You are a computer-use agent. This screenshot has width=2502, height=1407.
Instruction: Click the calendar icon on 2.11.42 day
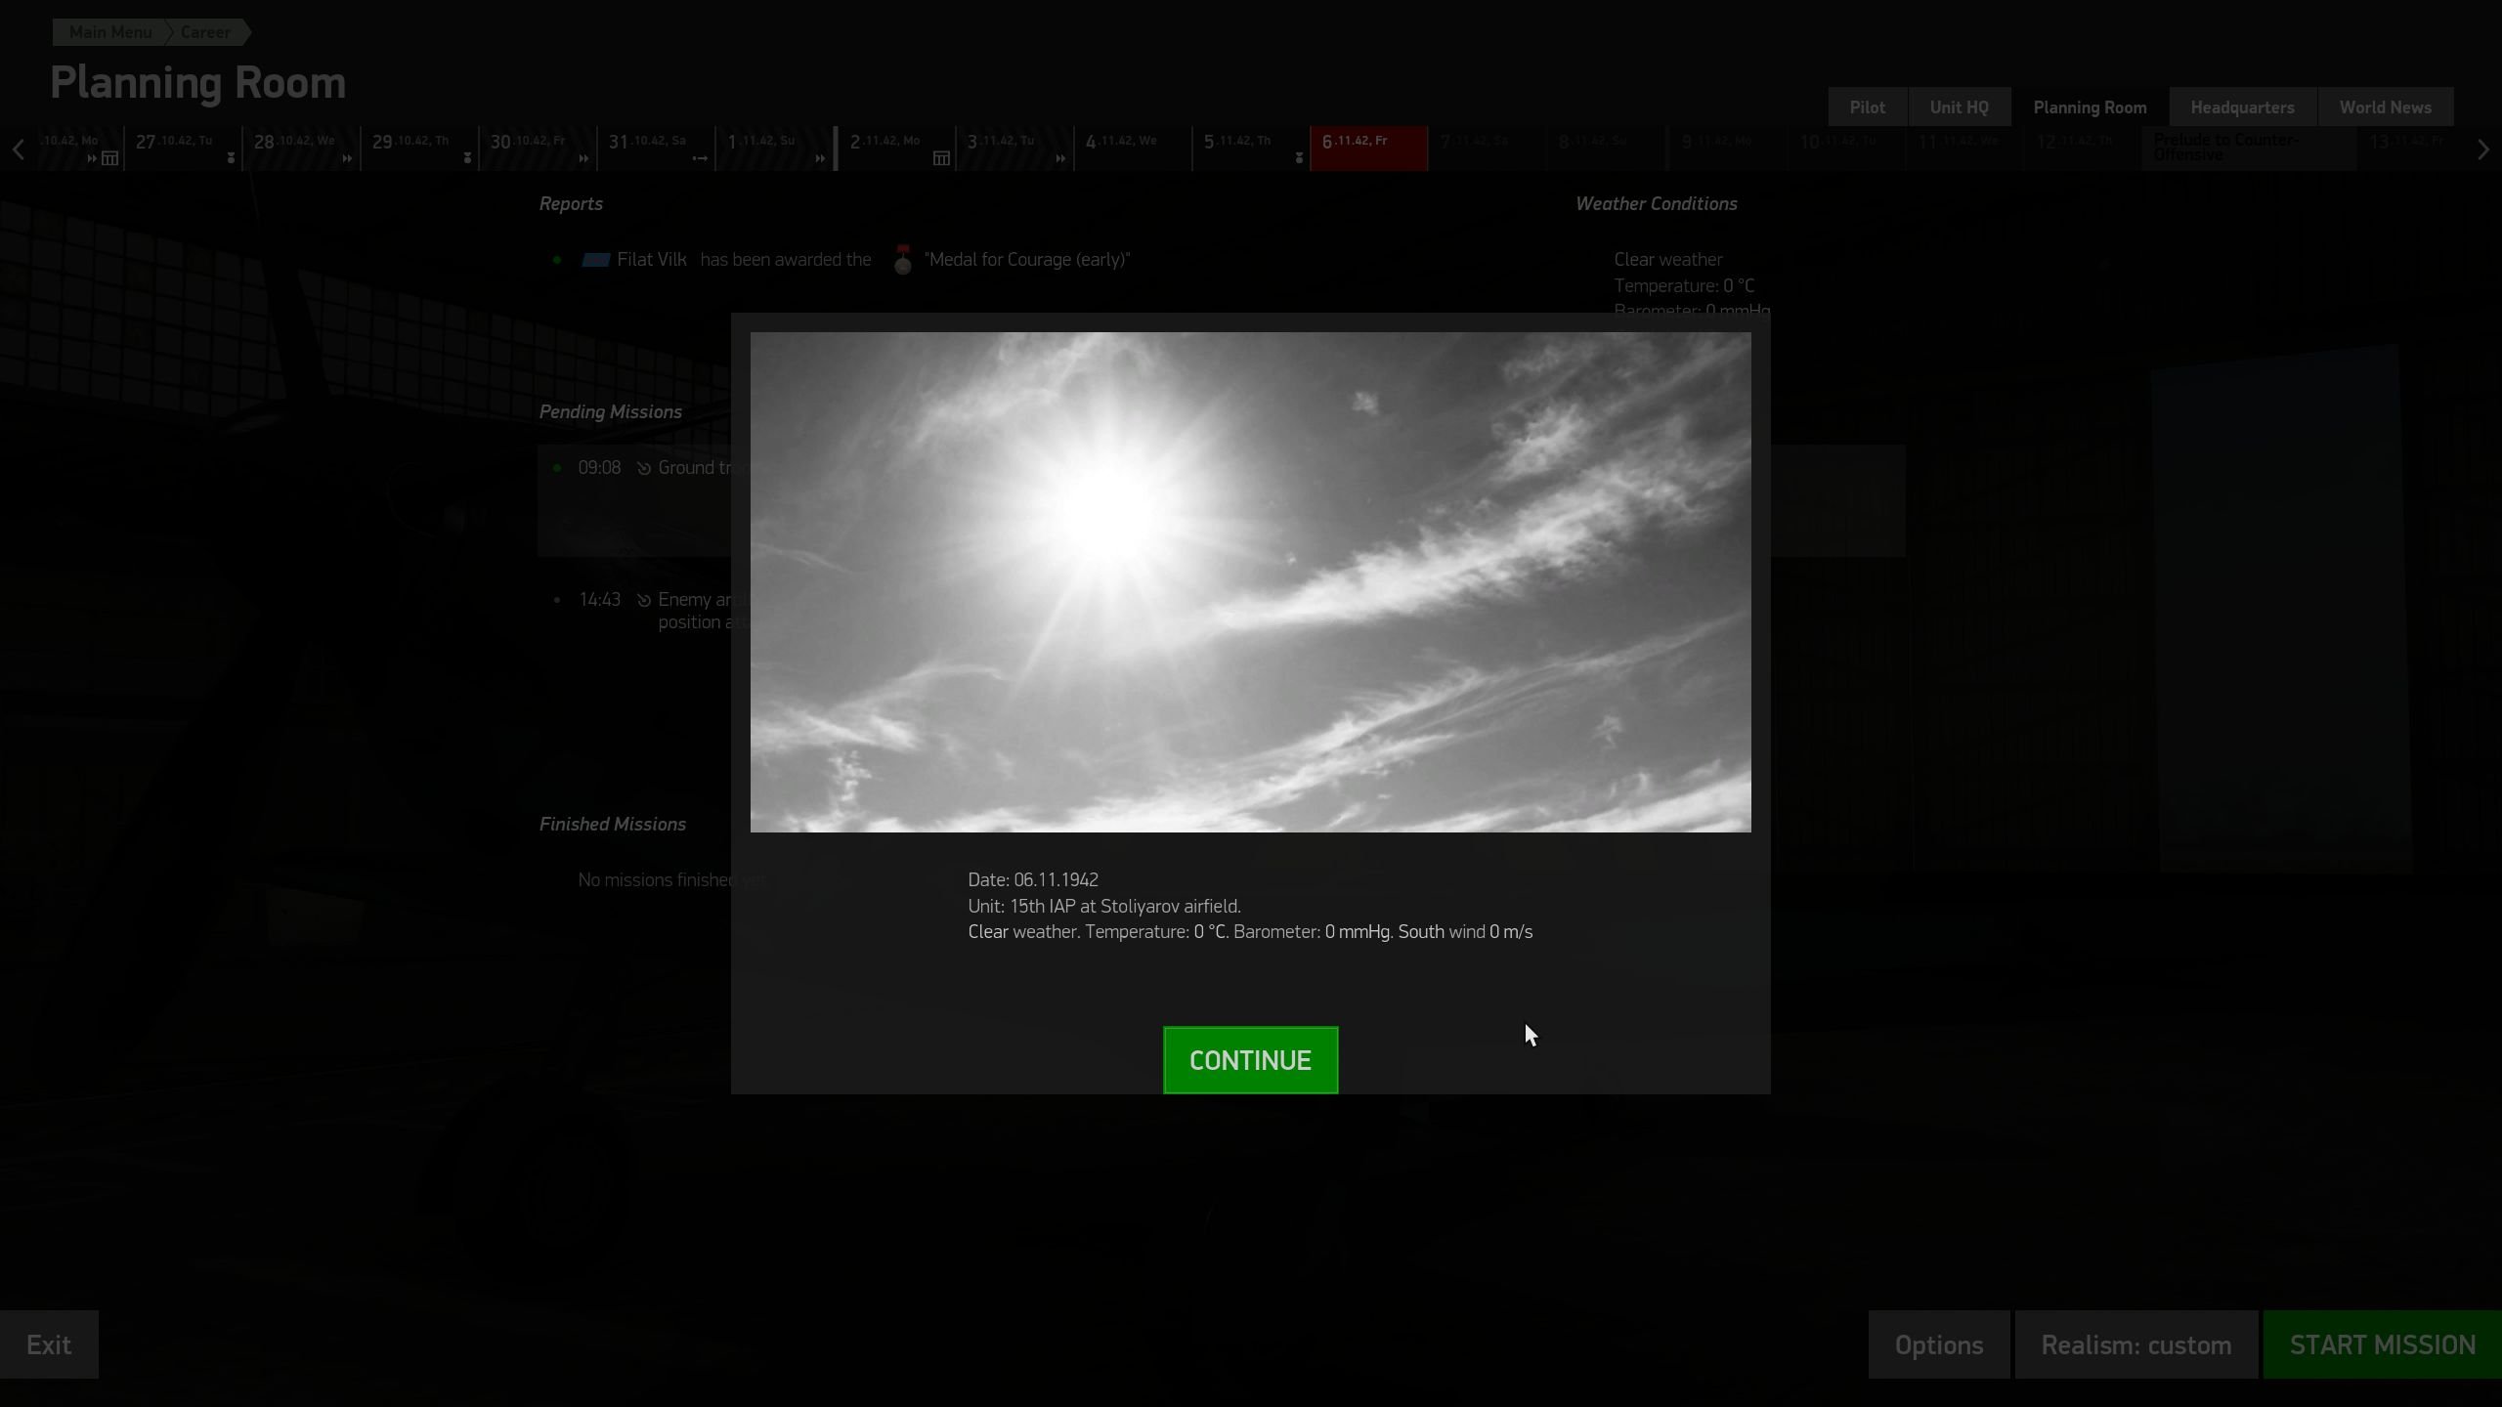941,158
